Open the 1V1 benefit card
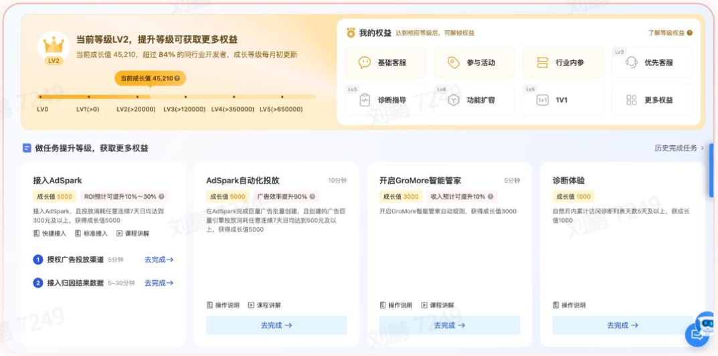 click(x=563, y=100)
